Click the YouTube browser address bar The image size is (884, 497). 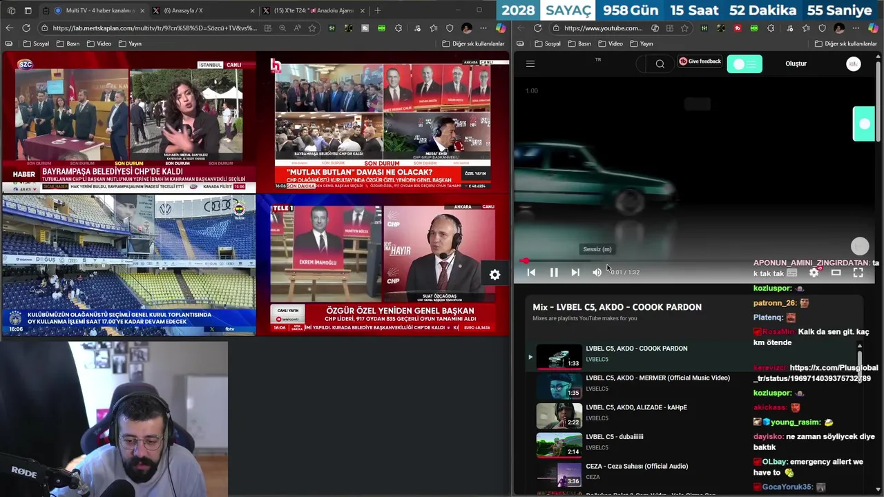(x=603, y=28)
